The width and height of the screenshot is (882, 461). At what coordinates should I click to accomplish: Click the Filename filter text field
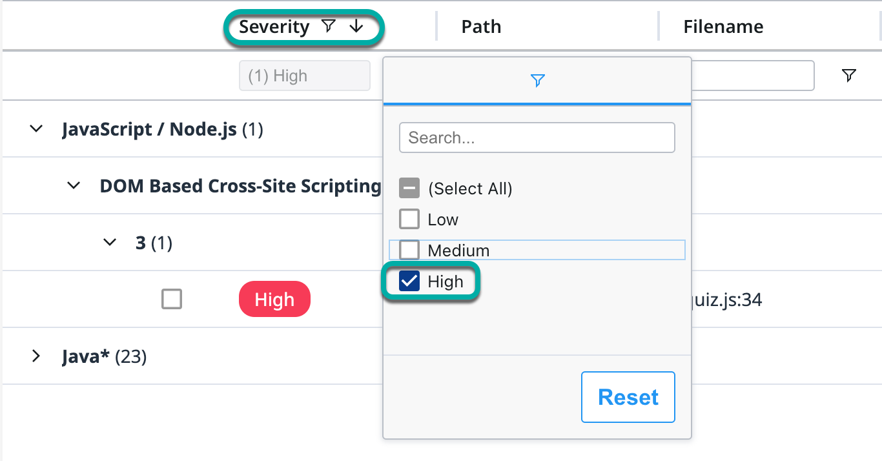tap(752, 76)
